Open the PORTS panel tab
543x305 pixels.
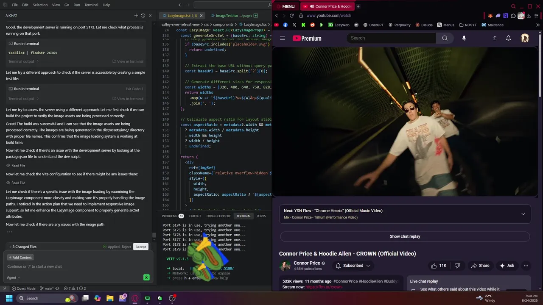(x=261, y=216)
